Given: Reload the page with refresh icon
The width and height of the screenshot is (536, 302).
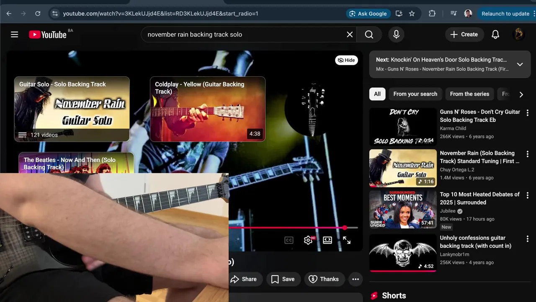Looking at the screenshot, I should [x=38, y=13].
